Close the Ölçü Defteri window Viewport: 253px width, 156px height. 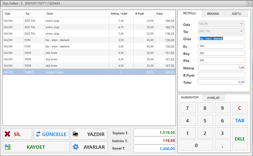click(248, 3)
